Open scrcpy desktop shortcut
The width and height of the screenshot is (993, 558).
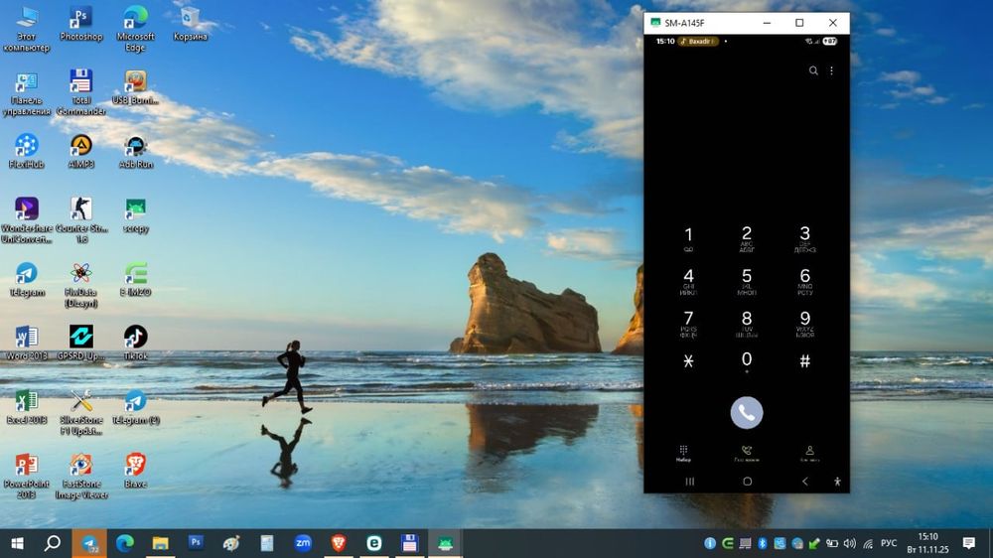pyautogui.click(x=135, y=215)
